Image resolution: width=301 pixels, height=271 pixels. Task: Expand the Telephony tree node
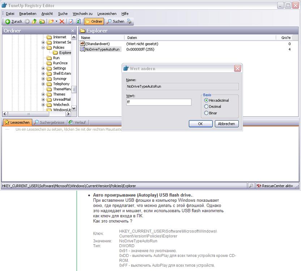(43, 84)
